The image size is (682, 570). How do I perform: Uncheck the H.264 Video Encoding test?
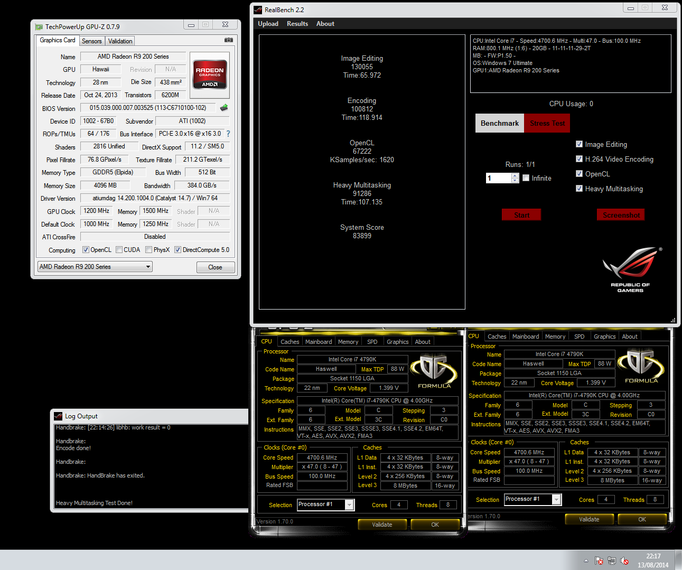[579, 159]
